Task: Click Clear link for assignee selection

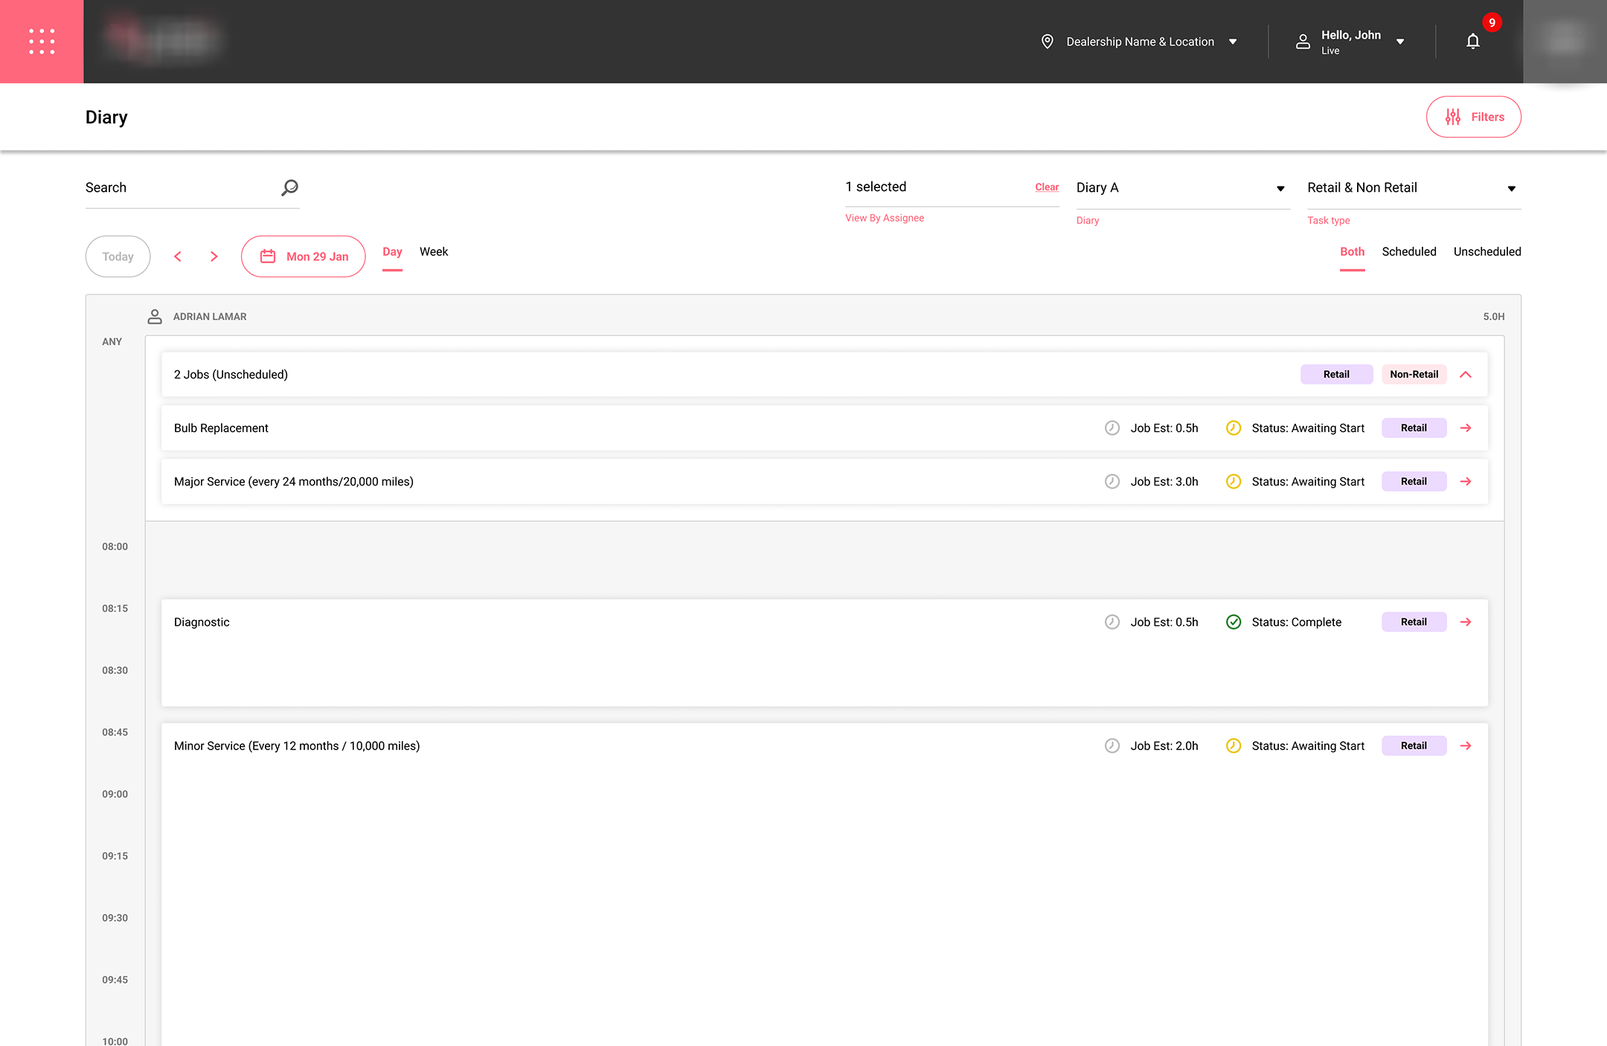Action: (1046, 187)
